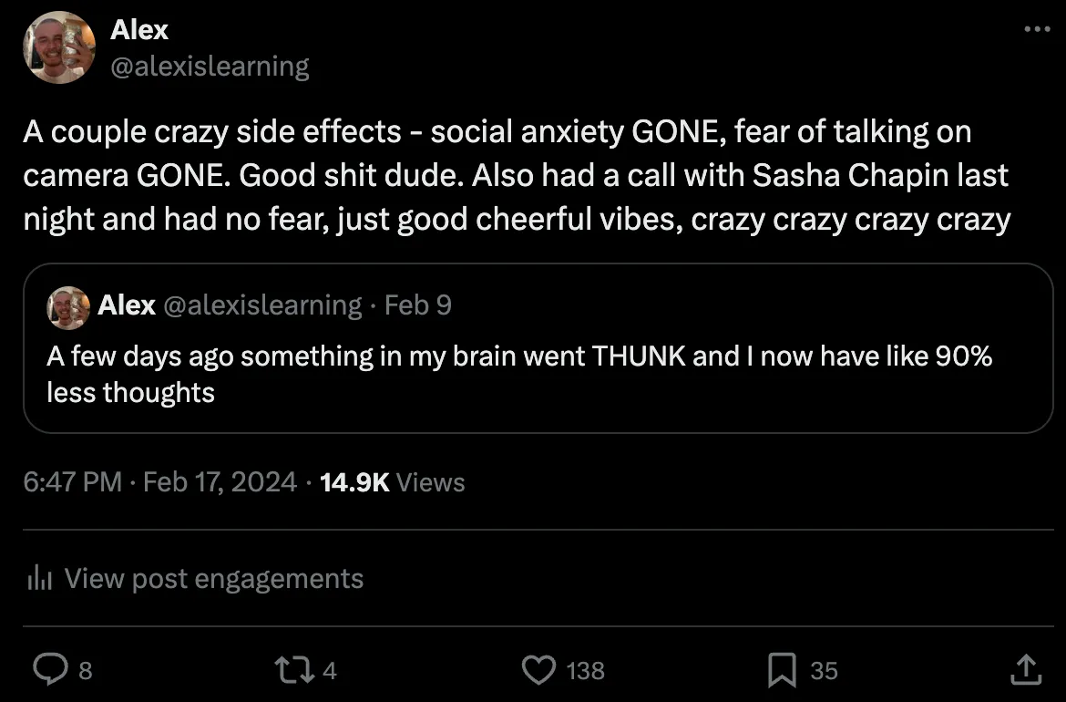The width and height of the screenshot is (1066, 702).
Task: Click the small avatar in quoted post
Action: click(69, 306)
